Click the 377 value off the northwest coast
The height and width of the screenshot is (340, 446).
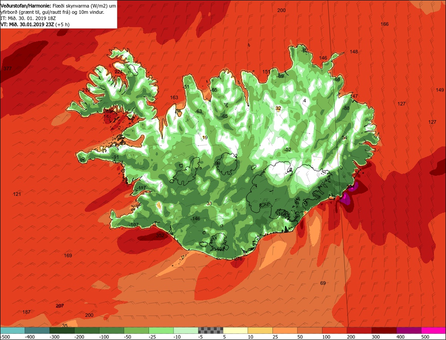8,69
